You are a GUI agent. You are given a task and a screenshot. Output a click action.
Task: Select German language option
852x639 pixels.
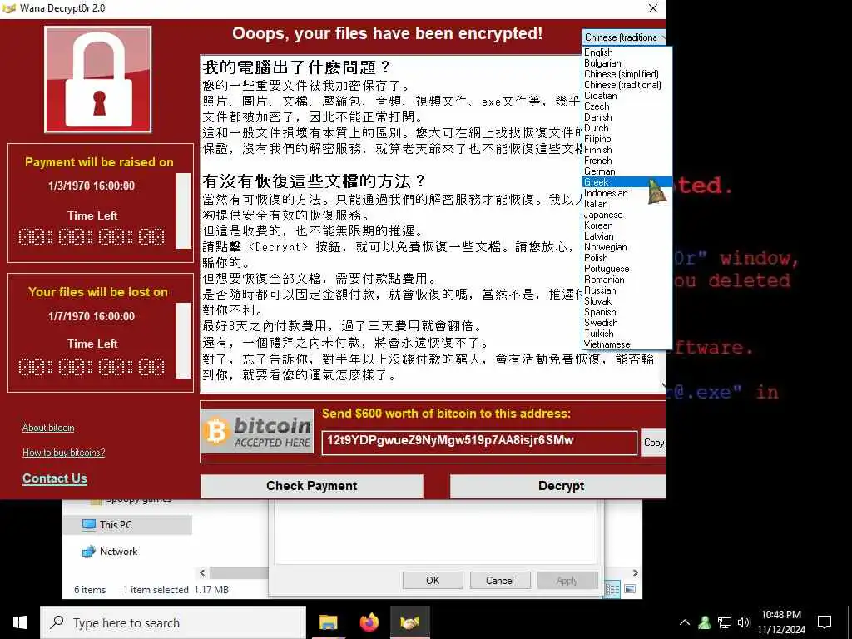tap(627, 171)
